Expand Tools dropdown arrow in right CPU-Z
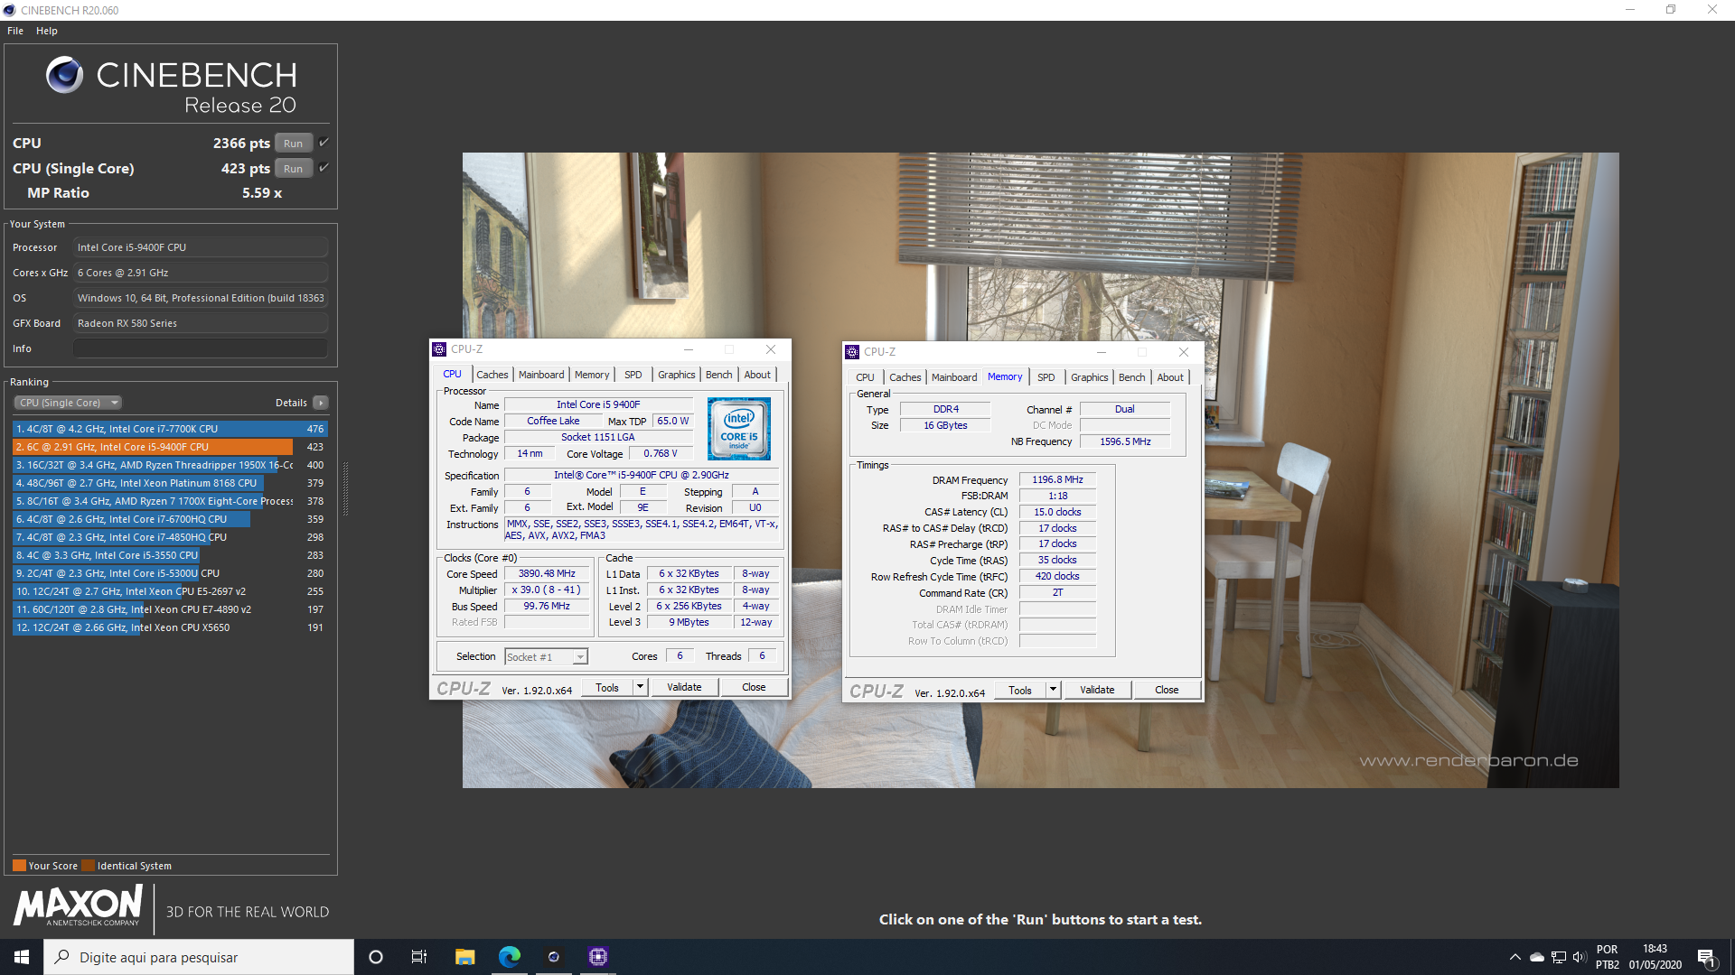This screenshot has width=1735, height=975. (1053, 691)
